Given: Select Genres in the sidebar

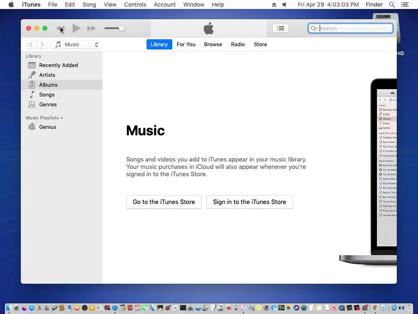Looking at the screenshot, I should [x=62, y=104].
